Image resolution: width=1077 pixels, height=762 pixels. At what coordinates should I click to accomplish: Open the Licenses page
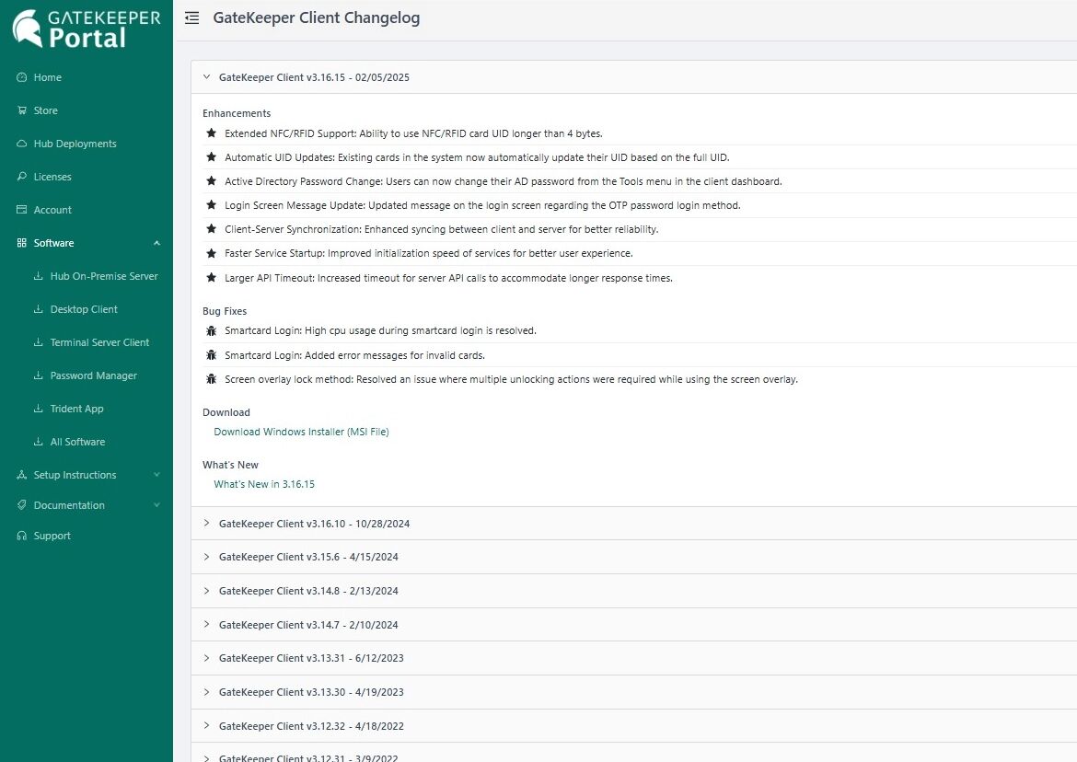tap(52, 177)
